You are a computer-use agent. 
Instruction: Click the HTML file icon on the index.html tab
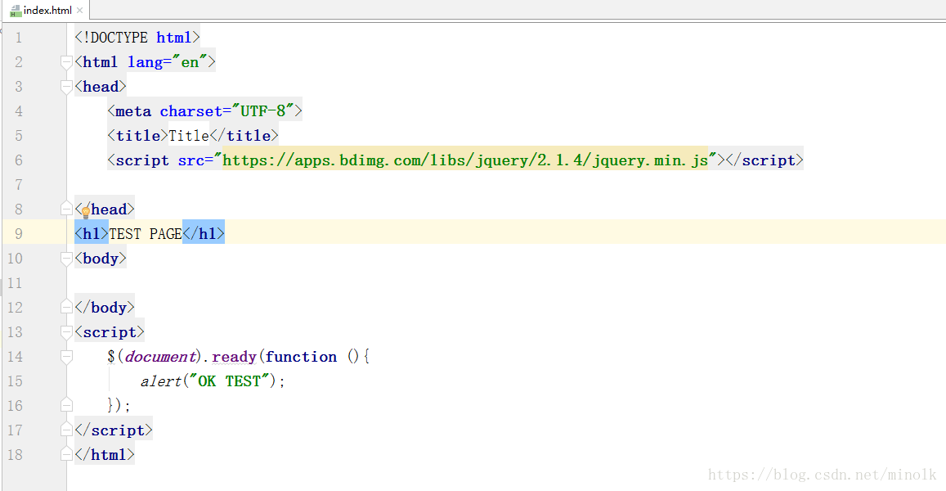(x=15, y=11)
